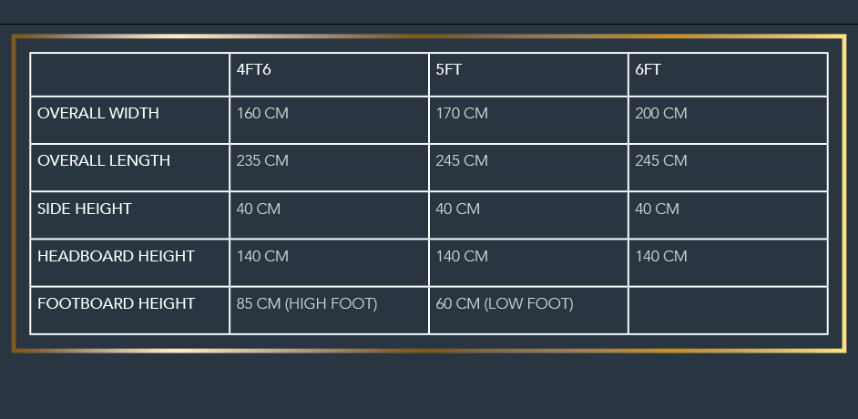The width and height of the screenshot is (858, 419).
Task: Select the OVERALL LENGTH row label
Action: pyautogui.click(x=104, y=161)
